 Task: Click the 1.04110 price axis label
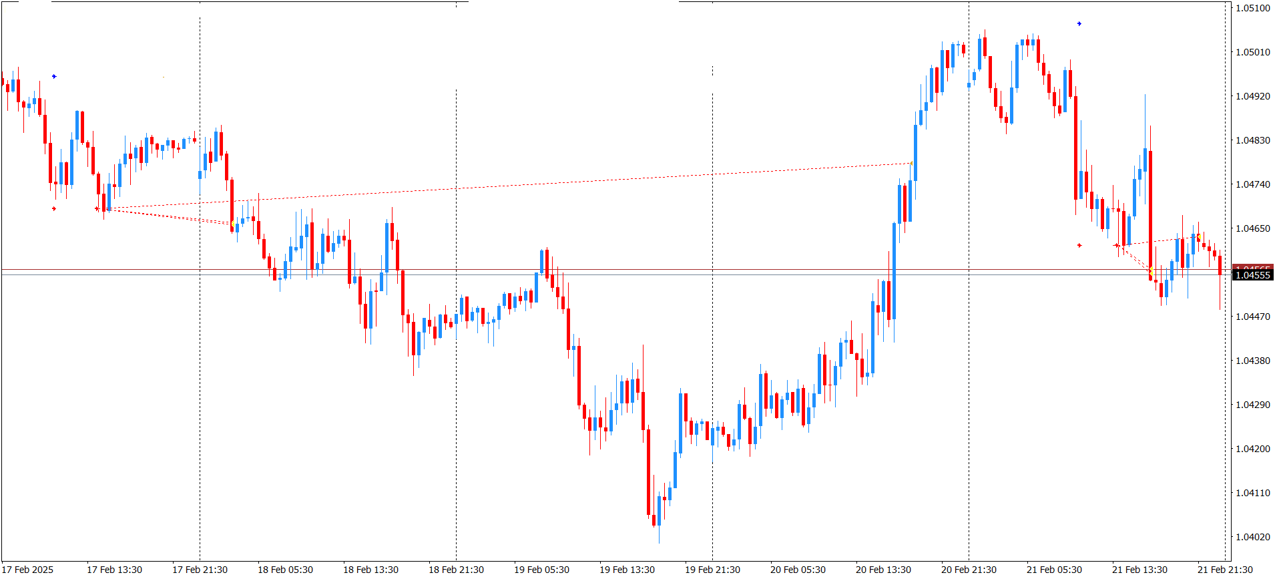point(1253,493)
